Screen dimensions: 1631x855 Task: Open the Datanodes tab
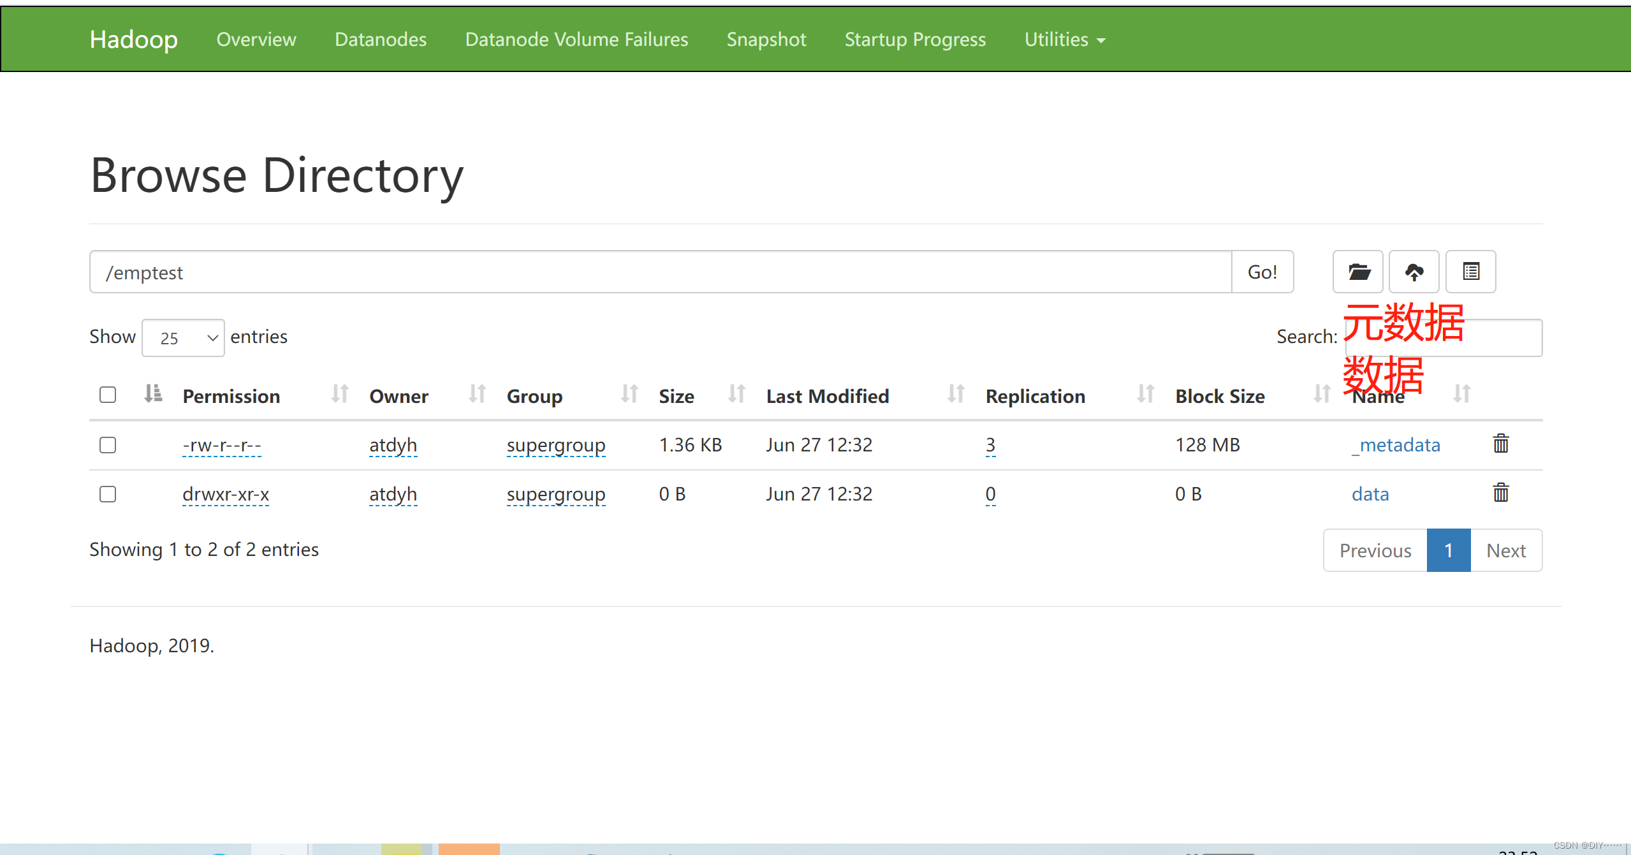coord(381,40)
